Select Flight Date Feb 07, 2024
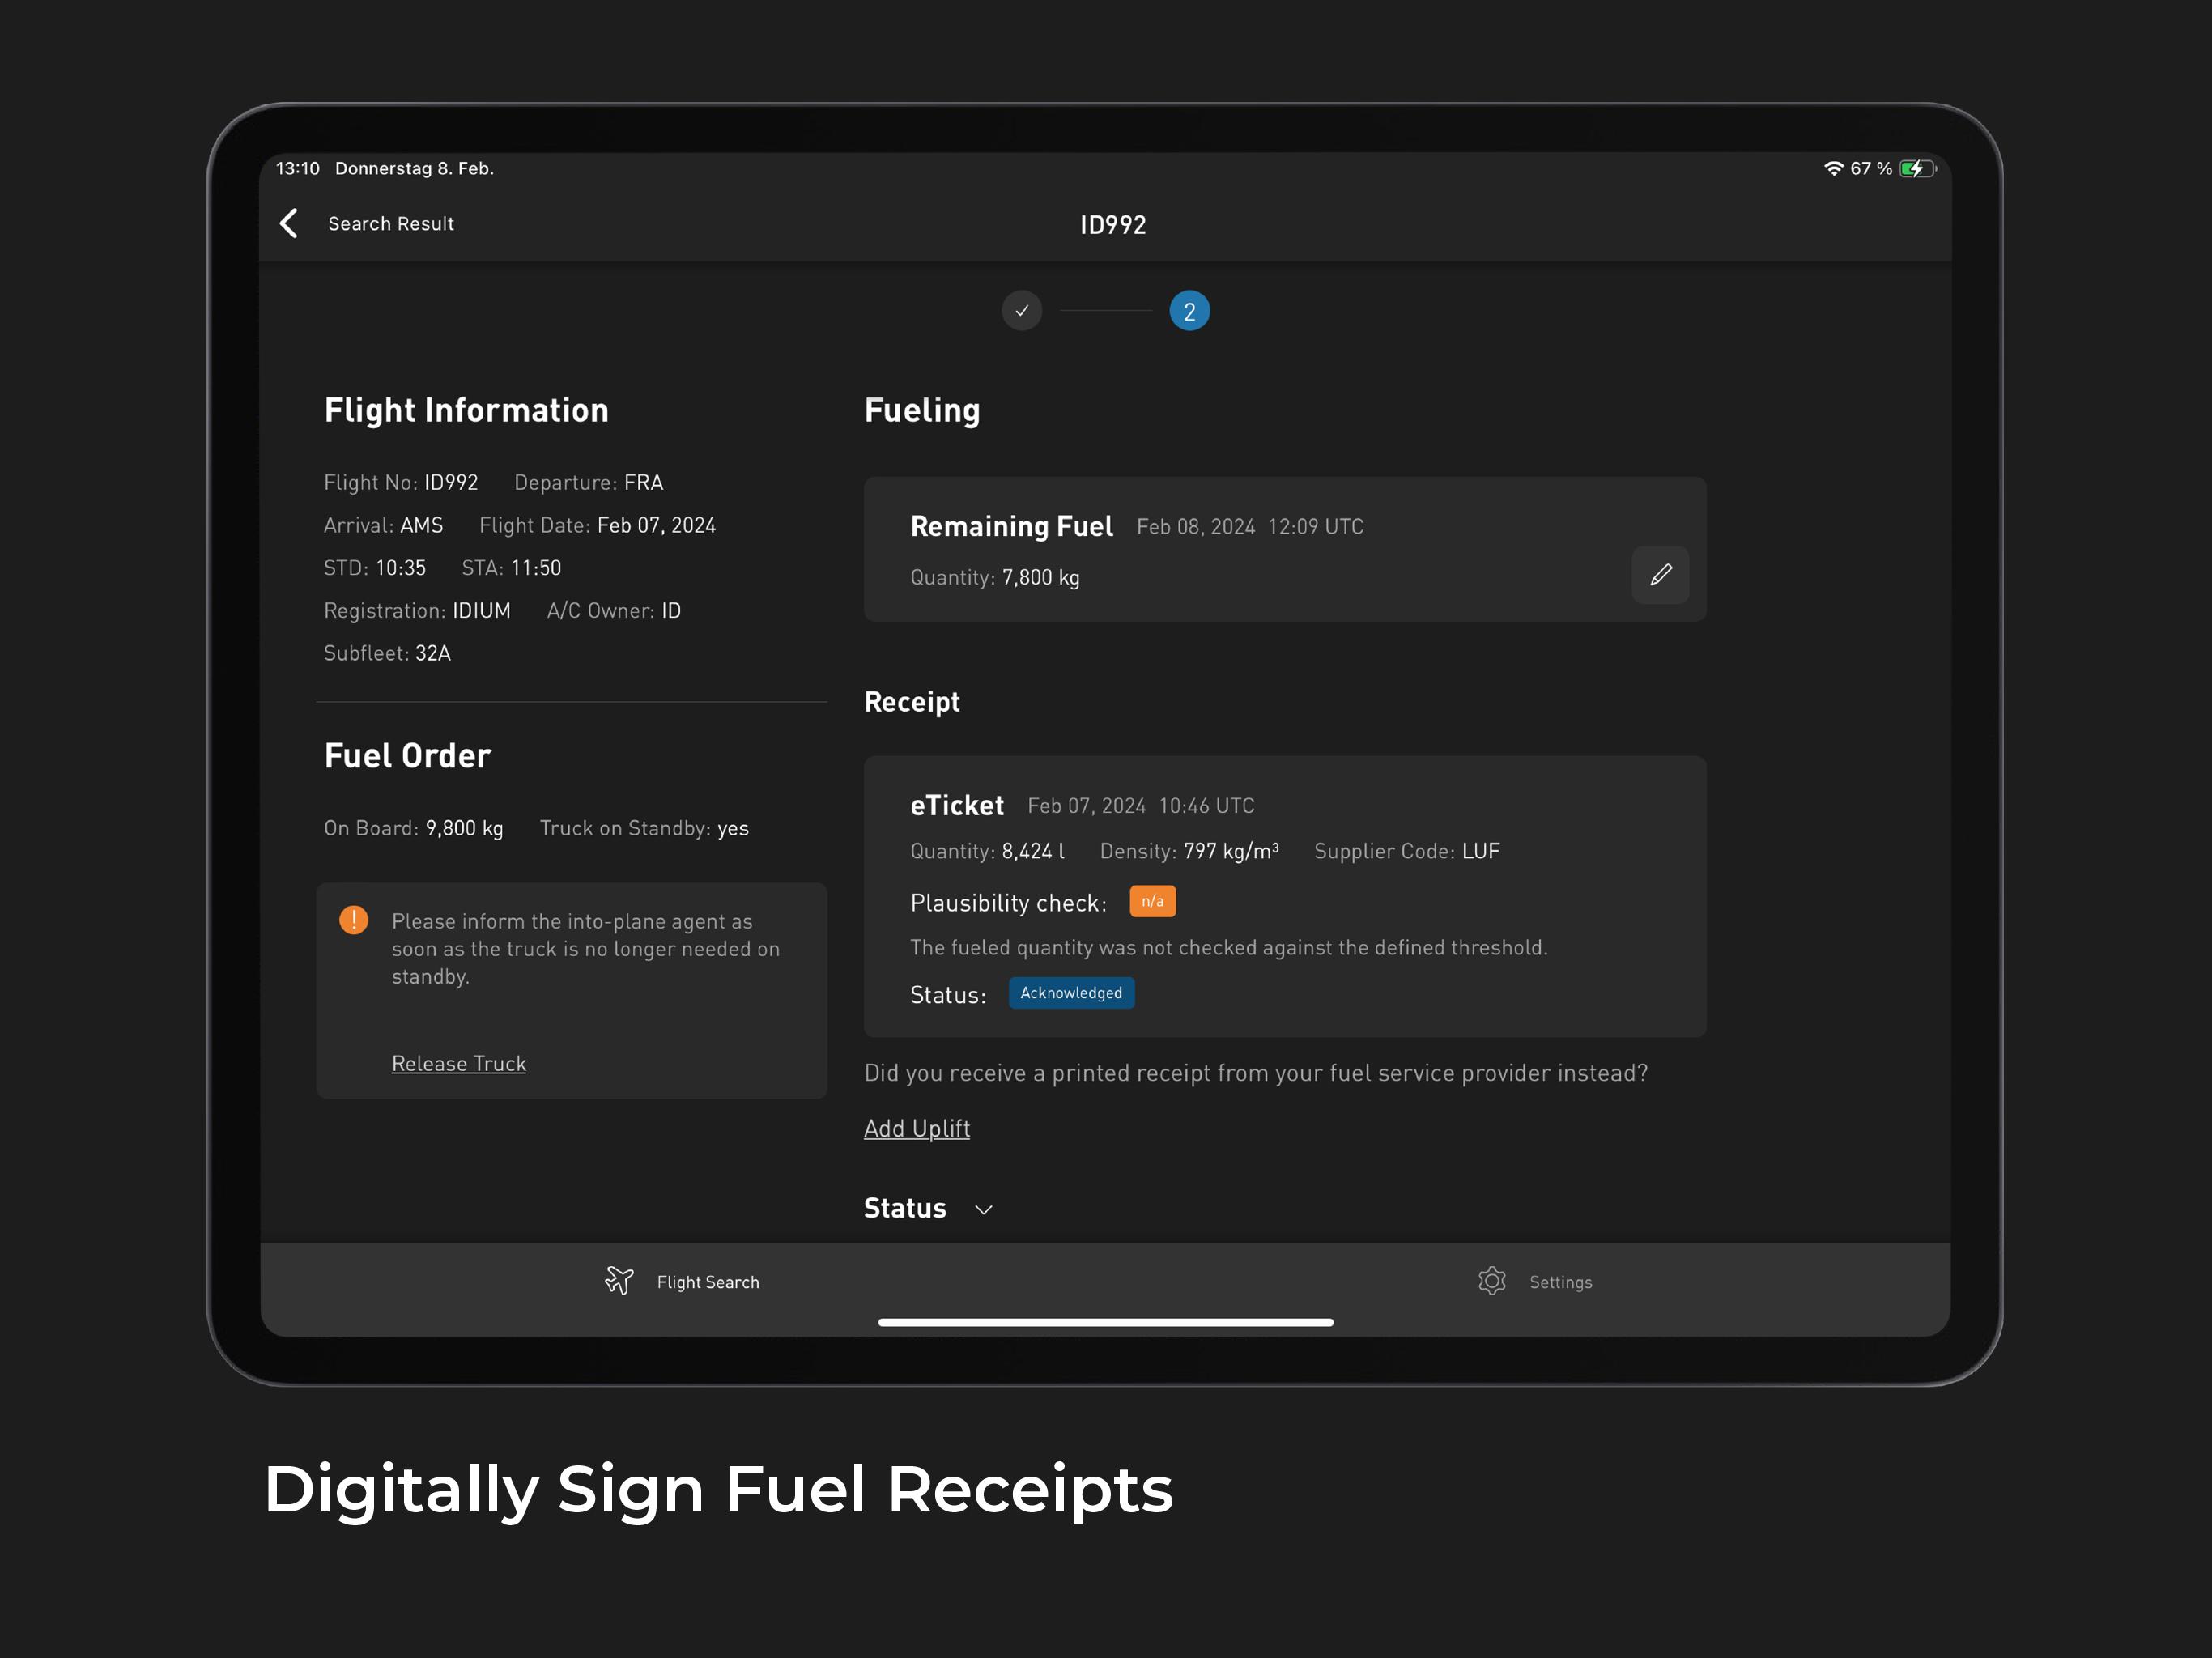 point(656,525)
